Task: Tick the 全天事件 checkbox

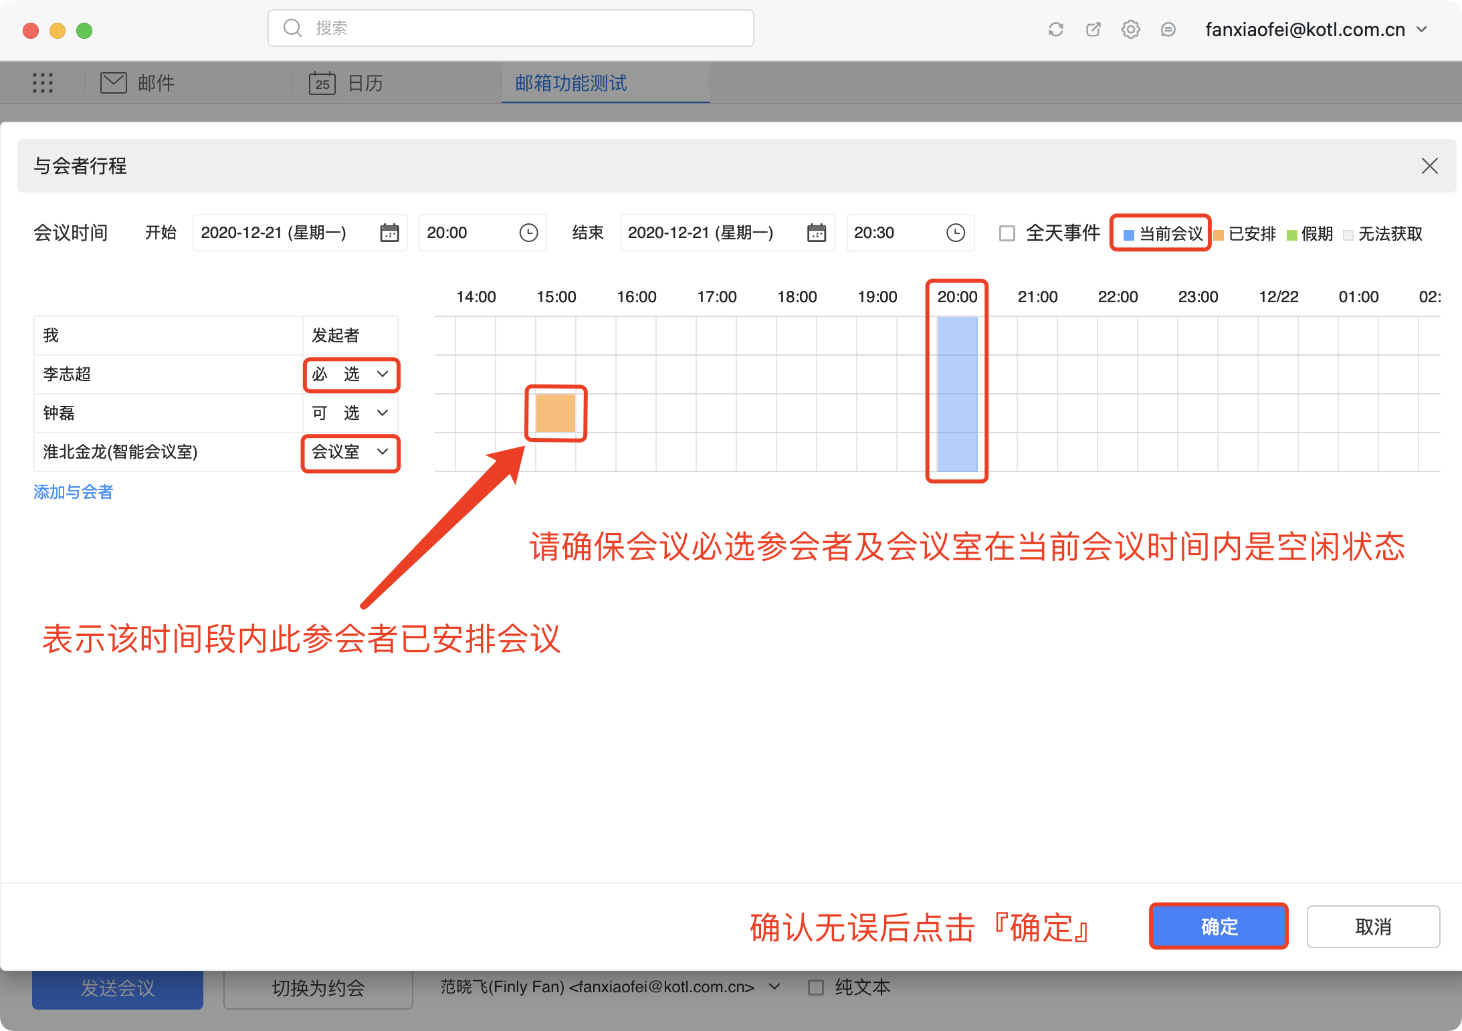Action: [x=1007, y=233]
